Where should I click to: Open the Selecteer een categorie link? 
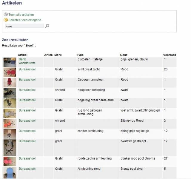click(25, 20)
